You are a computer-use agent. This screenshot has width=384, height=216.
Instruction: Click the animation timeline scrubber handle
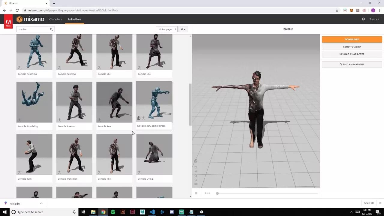pos(217,193)
